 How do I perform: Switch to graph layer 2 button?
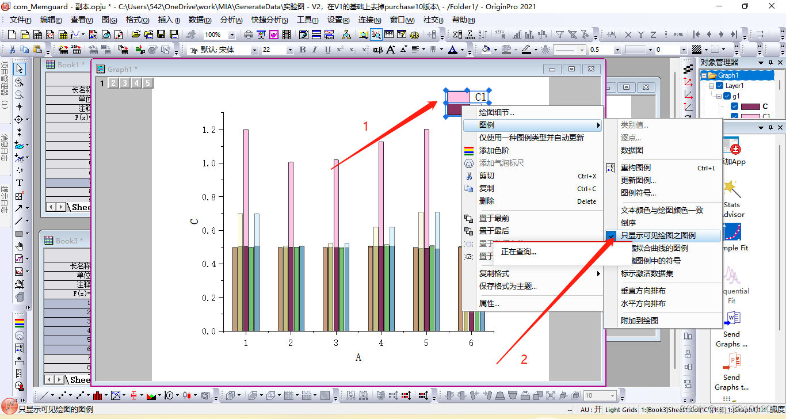tap(113, 83)
